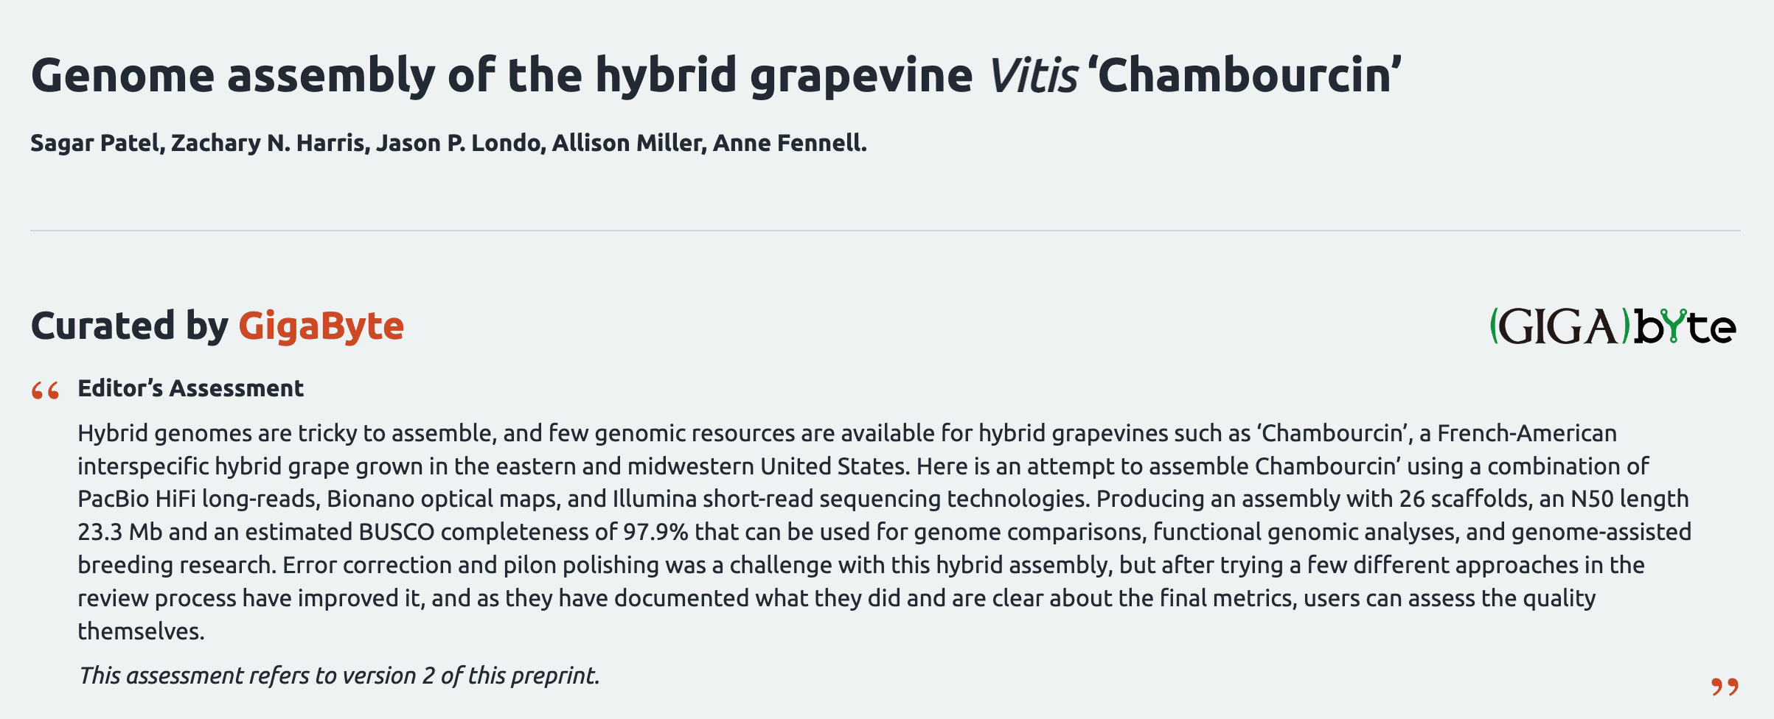Open the orange GigaByte curator link
Image resolution: width=1774 pixels, height=719 pixels.
click(321, 326)
